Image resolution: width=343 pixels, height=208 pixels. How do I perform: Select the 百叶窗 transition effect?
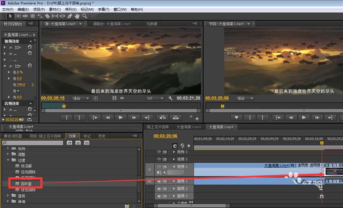tap(27, 184)
